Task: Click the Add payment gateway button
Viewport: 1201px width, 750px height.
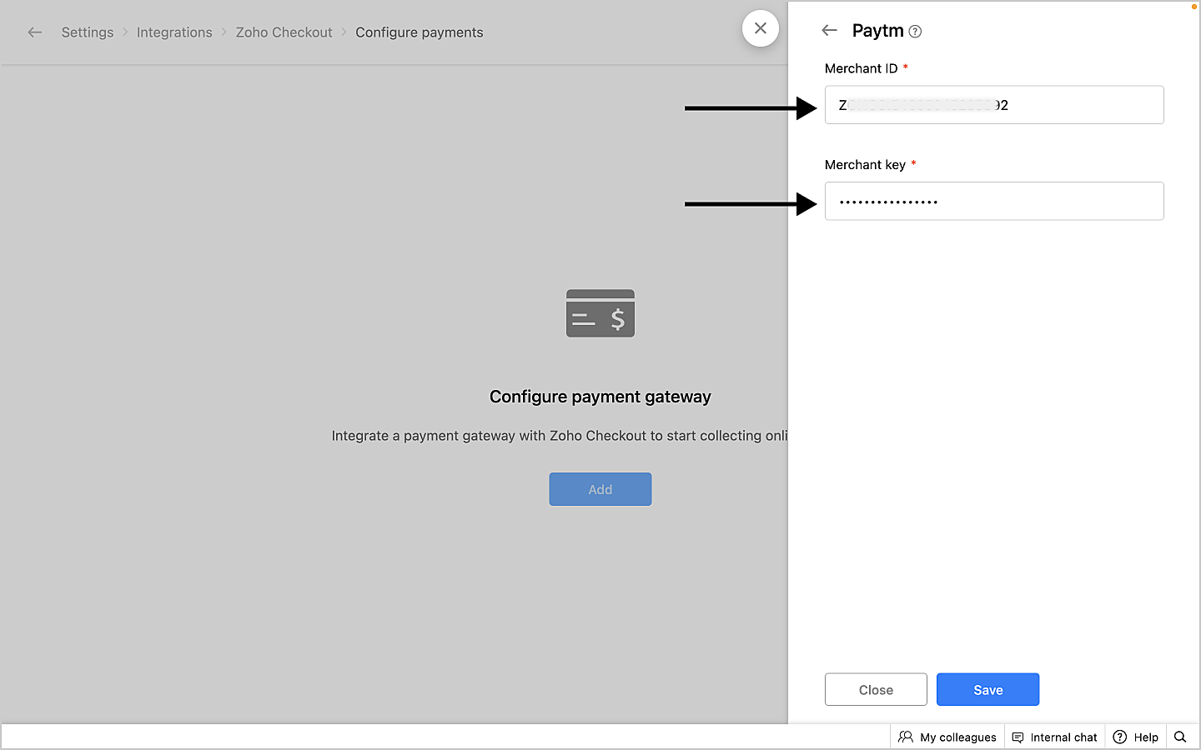Action: (600, 489)
